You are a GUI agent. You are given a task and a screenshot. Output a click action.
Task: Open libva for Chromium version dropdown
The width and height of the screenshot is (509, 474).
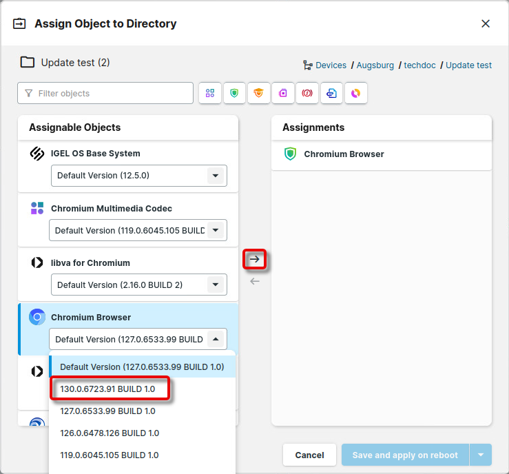[216, 285]
